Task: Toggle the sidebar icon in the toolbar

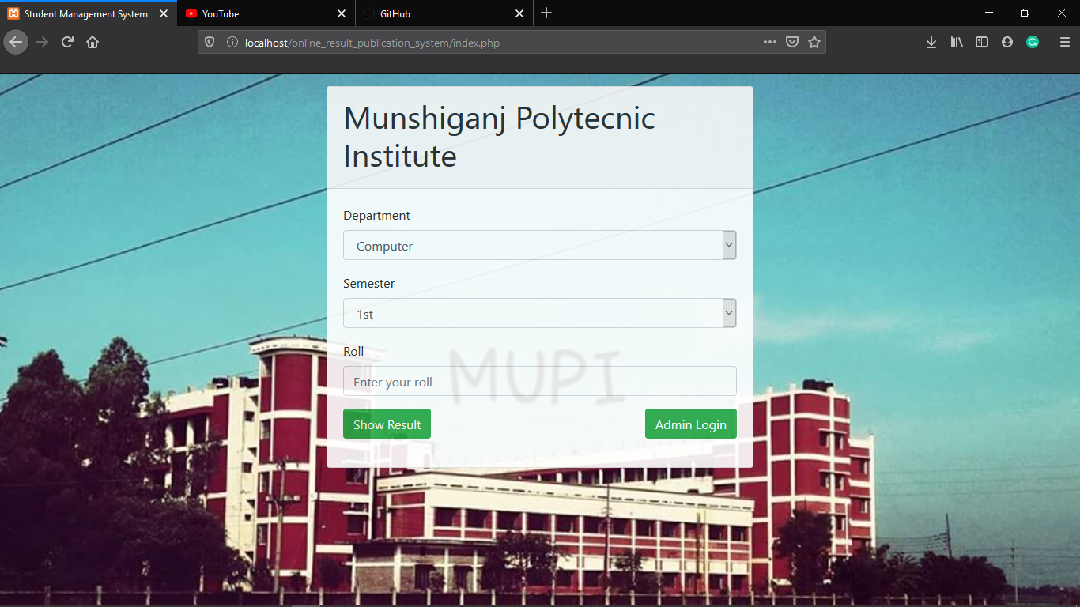Action: click(981, 42)
